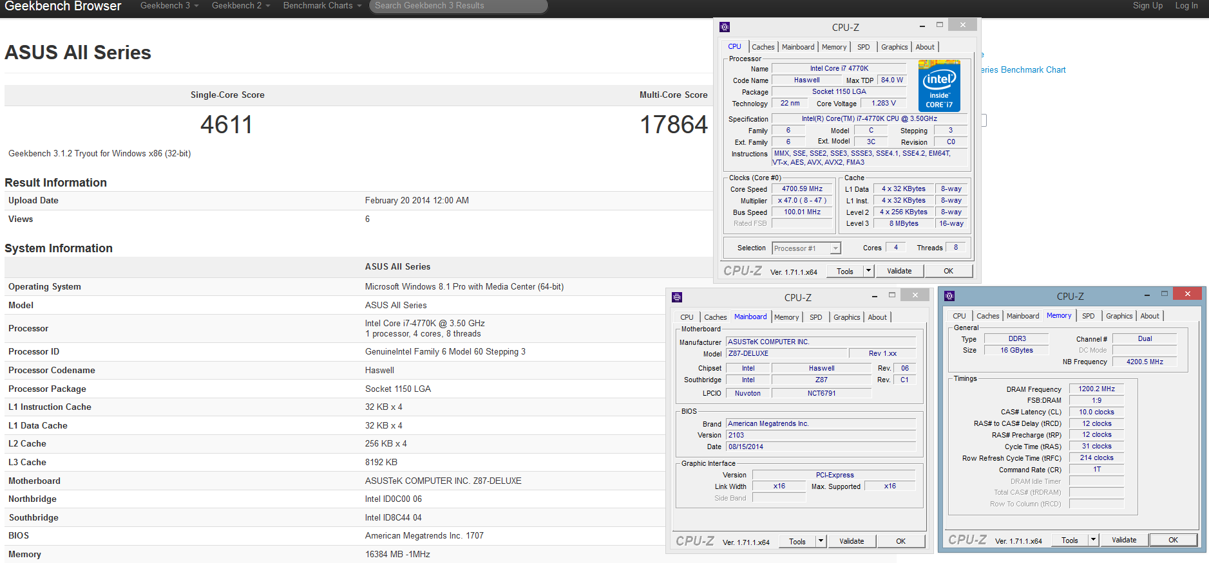Open About tab in CPU window
The image size is (1209, 563).
(925, 47)
